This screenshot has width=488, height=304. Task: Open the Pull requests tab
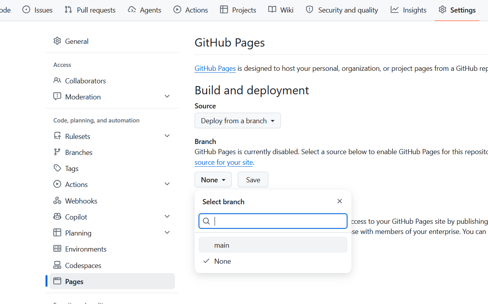tap(90, 10)
